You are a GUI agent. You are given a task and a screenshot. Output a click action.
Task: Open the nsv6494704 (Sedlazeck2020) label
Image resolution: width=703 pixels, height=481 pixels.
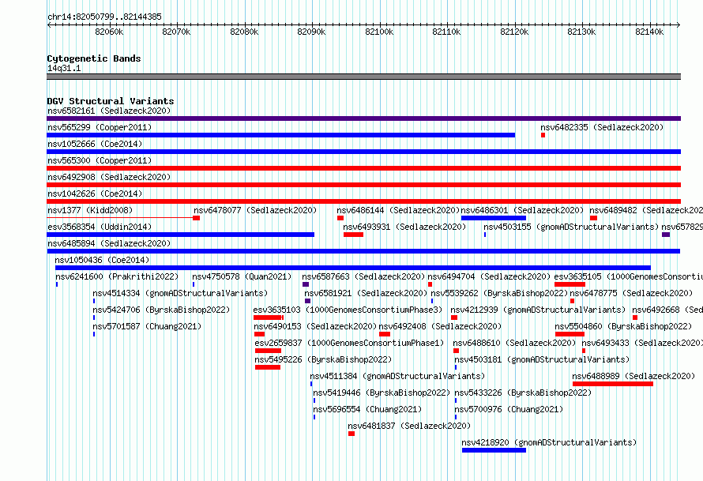pos(489,276)
